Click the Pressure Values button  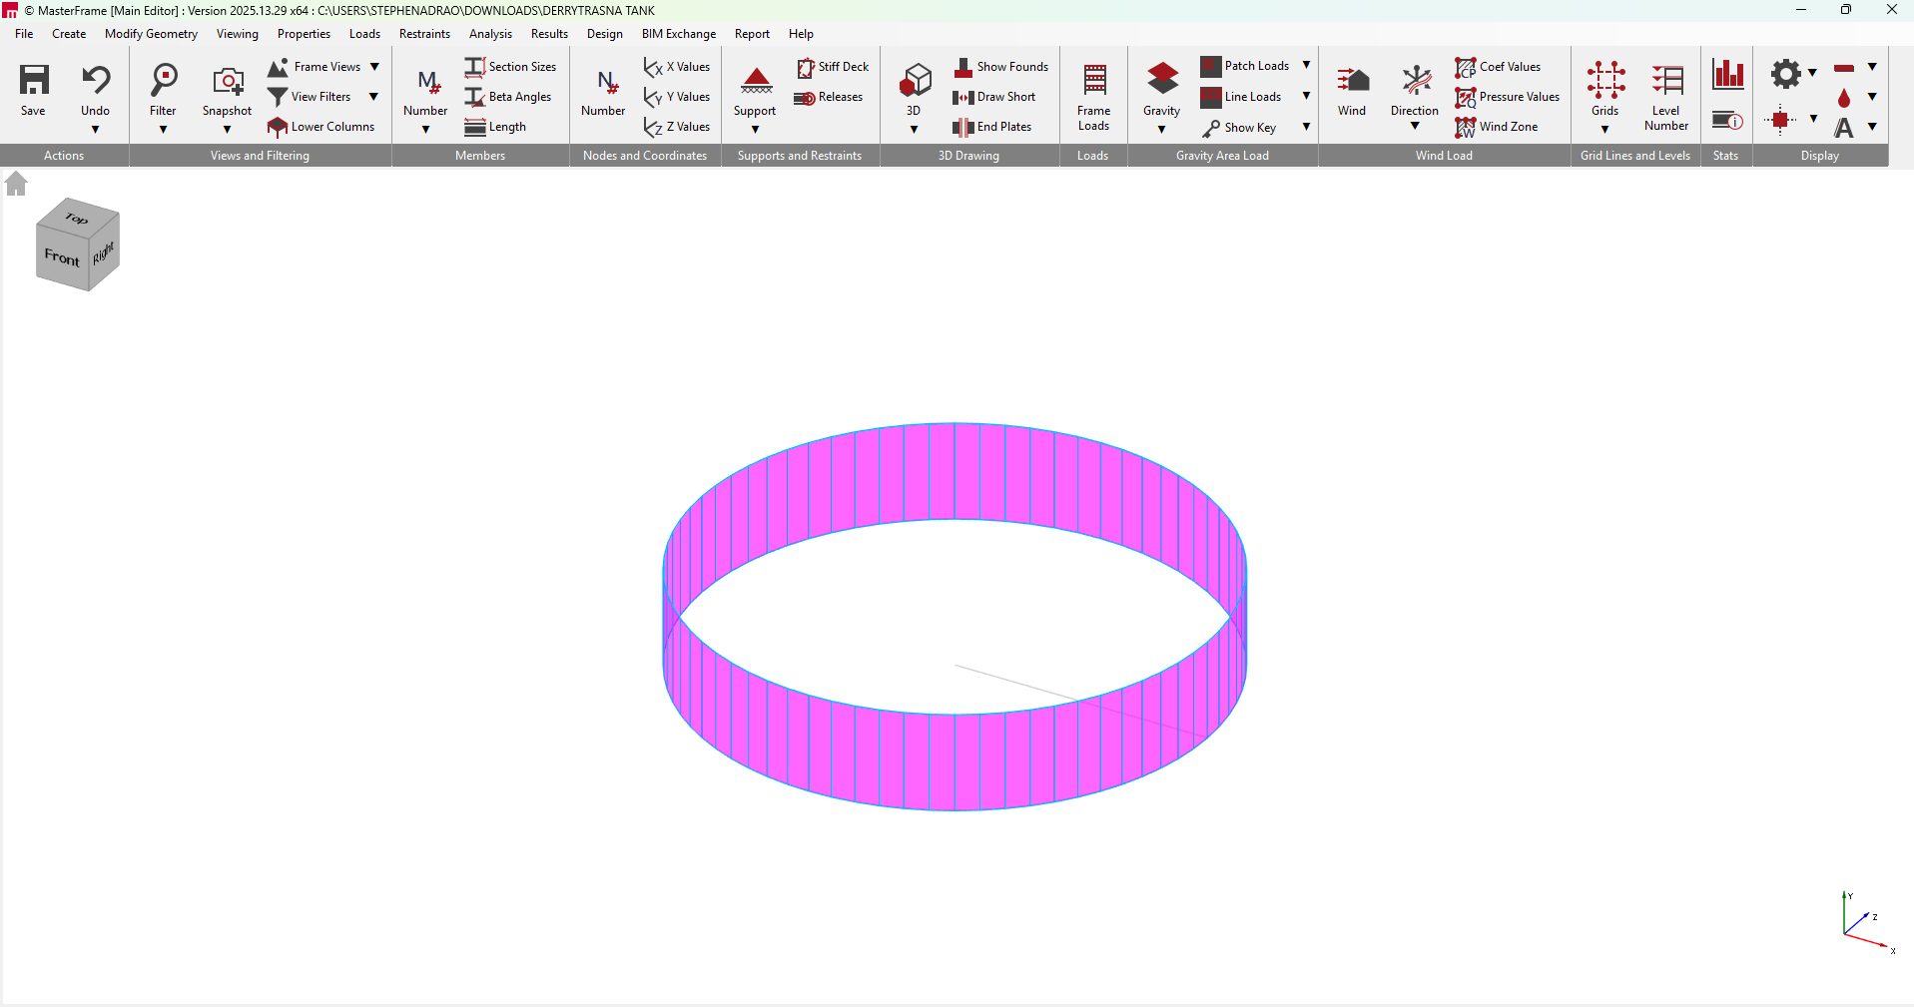tap(1508, 97)
